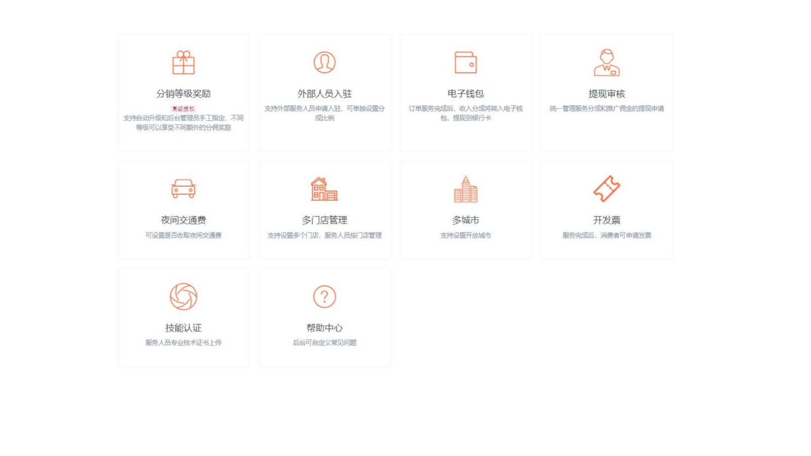Open the 外部人员入驻 title
This screenshot has width=811, height=456.
tap(324, 94)
